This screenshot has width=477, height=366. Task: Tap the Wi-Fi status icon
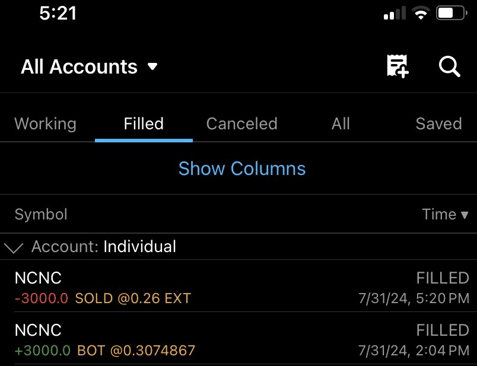pos(421,14)
